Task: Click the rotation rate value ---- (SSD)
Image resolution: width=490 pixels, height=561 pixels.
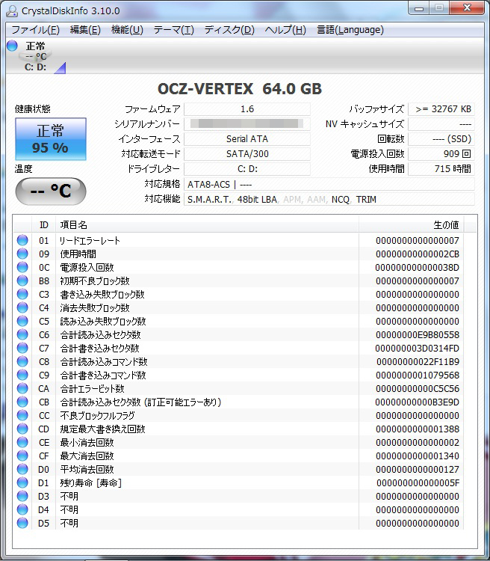Action: [x=441, y=139]
